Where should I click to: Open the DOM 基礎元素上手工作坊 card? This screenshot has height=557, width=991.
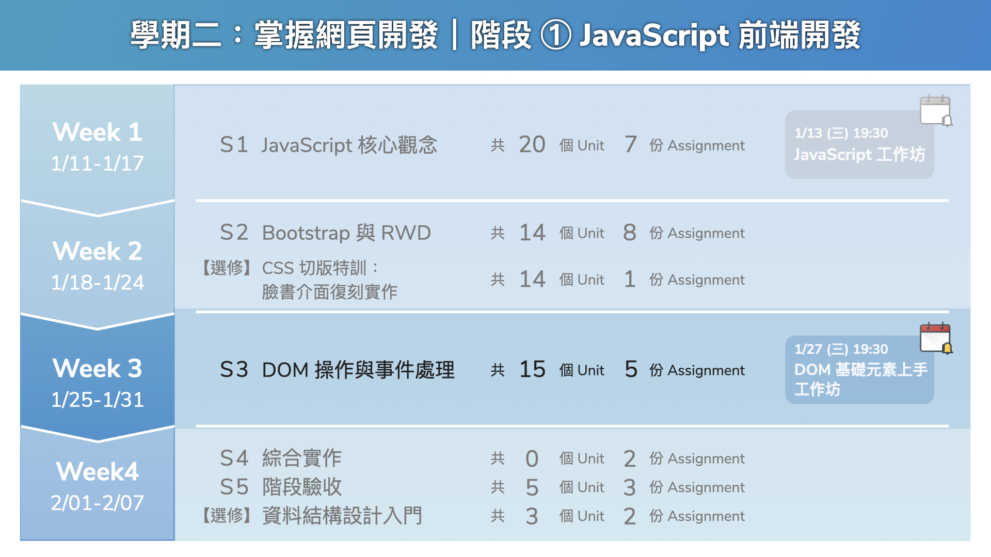click(x=859, y=370)
